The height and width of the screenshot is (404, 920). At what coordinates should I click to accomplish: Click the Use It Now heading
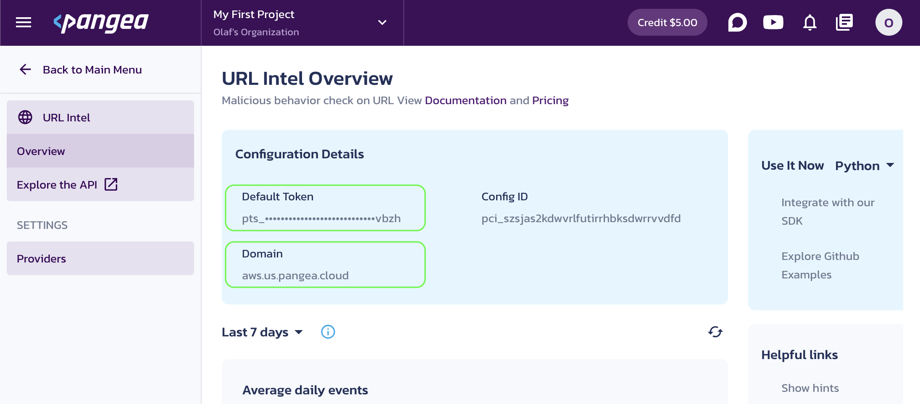pos(792,165)
